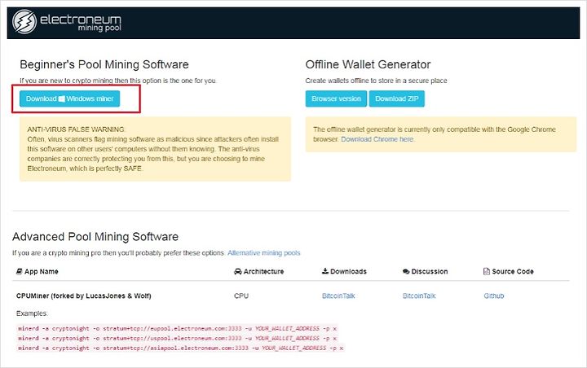
Task: Click the uspool.electroneum.com minerd example line
Action: (x=177, y=338)
